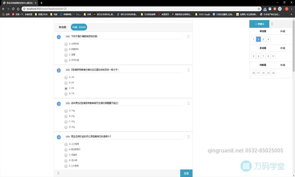Click the flag icon beside question 1
Screen dimensions: 295x177
(x=188, y=36)
